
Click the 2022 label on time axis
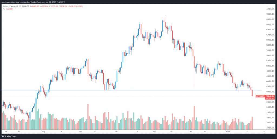227,132
